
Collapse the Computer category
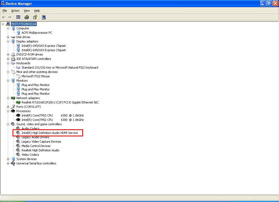(8, 29)
